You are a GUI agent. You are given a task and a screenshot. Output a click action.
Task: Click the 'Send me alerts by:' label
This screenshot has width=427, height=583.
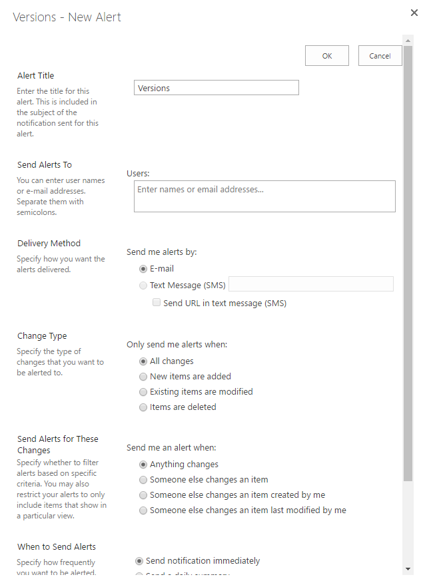162,252
